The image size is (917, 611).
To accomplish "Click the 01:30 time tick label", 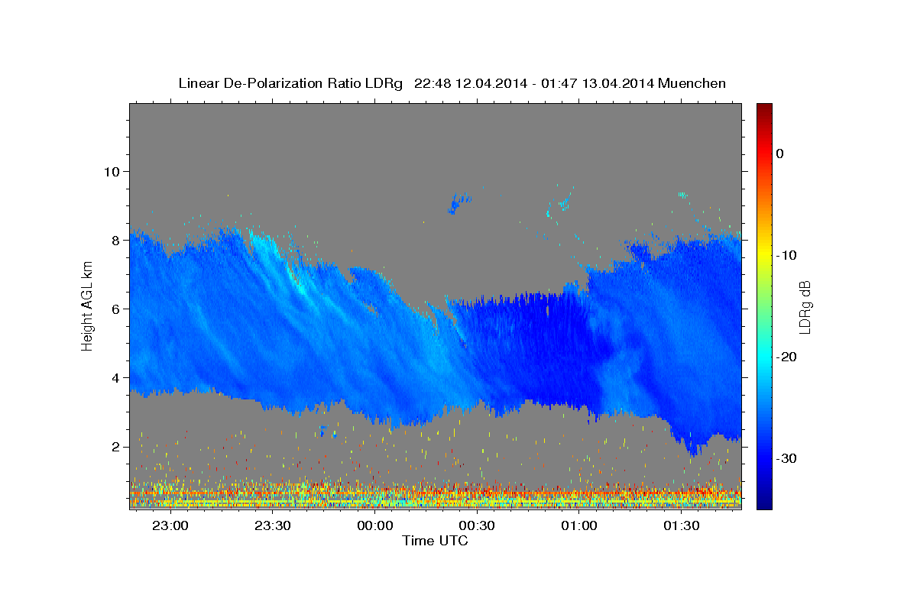I will [x=682, y=525].
